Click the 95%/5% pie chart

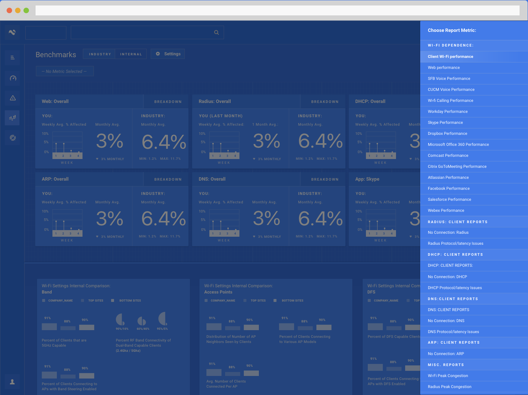pos(163,319)
